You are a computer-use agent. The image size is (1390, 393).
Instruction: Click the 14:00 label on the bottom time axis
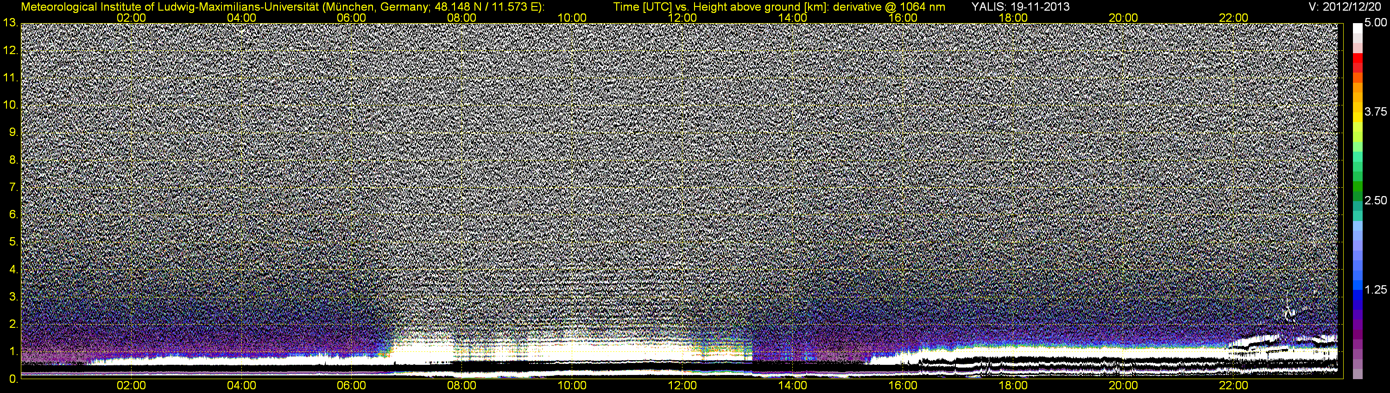pos(793,386)
